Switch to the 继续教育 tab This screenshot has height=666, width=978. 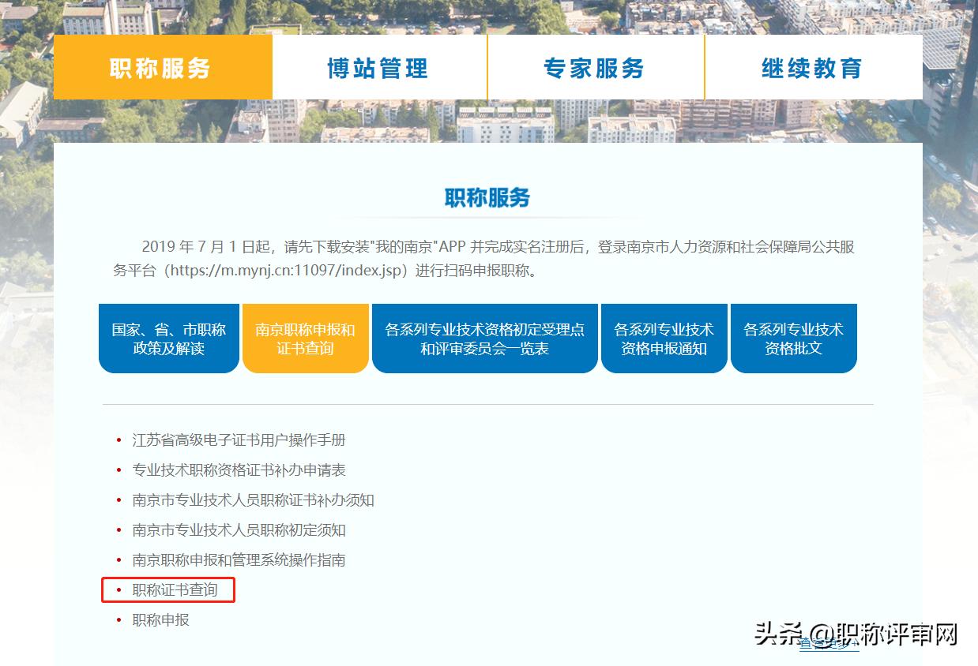[813, 67]
